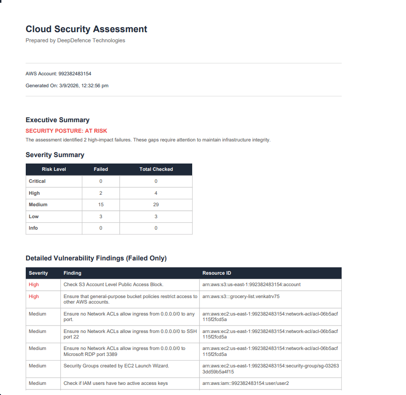Viewport: 406px width, 395px height.
Task: Click 'Check S3 Account Level Public Access Block' finding
Action: (114, 285)
